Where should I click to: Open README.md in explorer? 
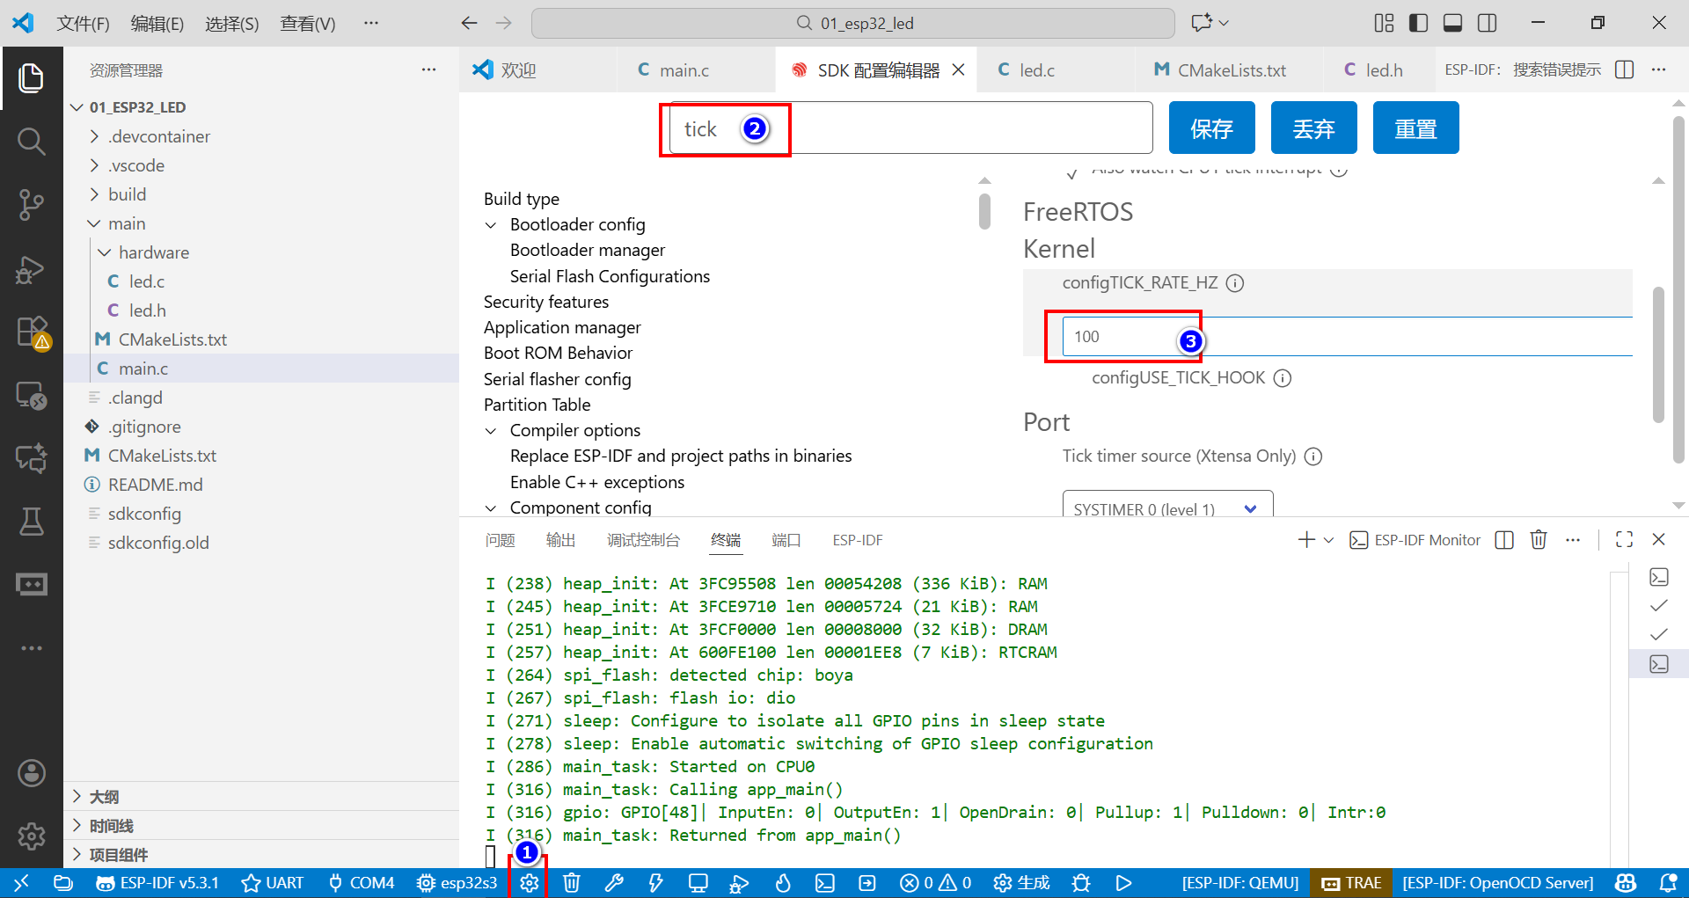(x=155, y=485)
